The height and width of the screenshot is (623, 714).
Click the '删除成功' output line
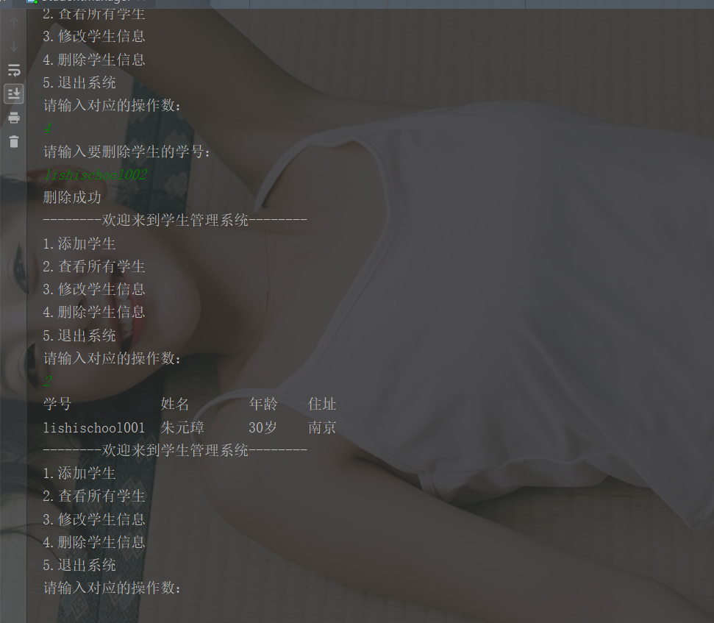72,198
